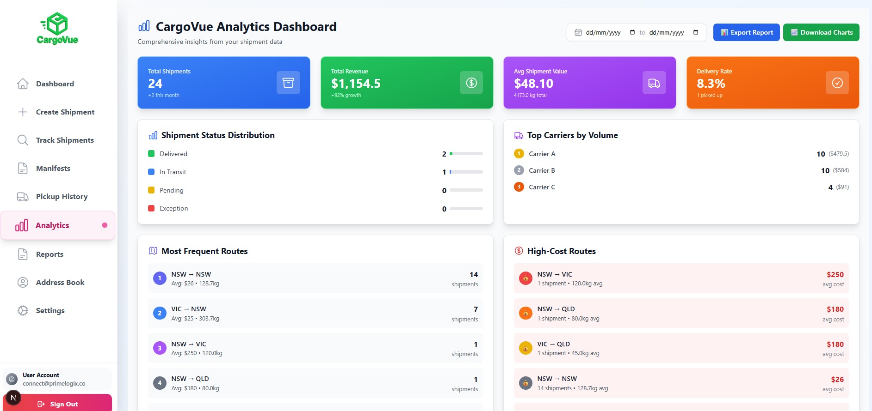872x411 pixels.
Task: Click the Shipment Status Distribution chart icon
Action: pos(153,135)
